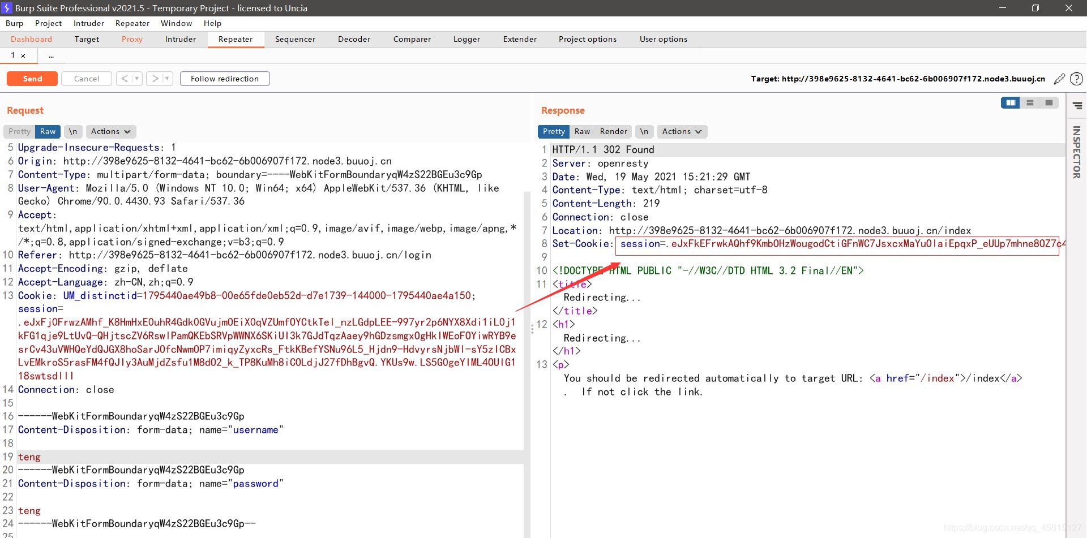Click the pane divider handle between Request and Response
The width and height of the screenshot is (1087, 538).
pos(532,328)
